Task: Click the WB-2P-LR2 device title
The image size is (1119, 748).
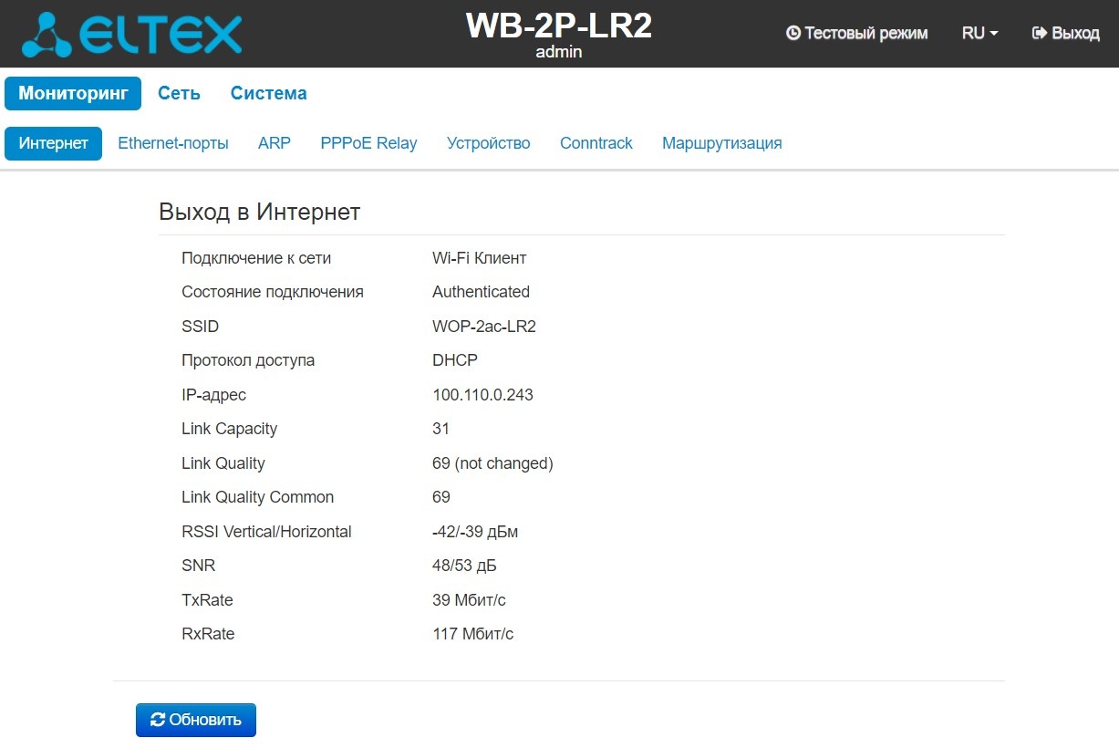Action: (x=559, y=26)
